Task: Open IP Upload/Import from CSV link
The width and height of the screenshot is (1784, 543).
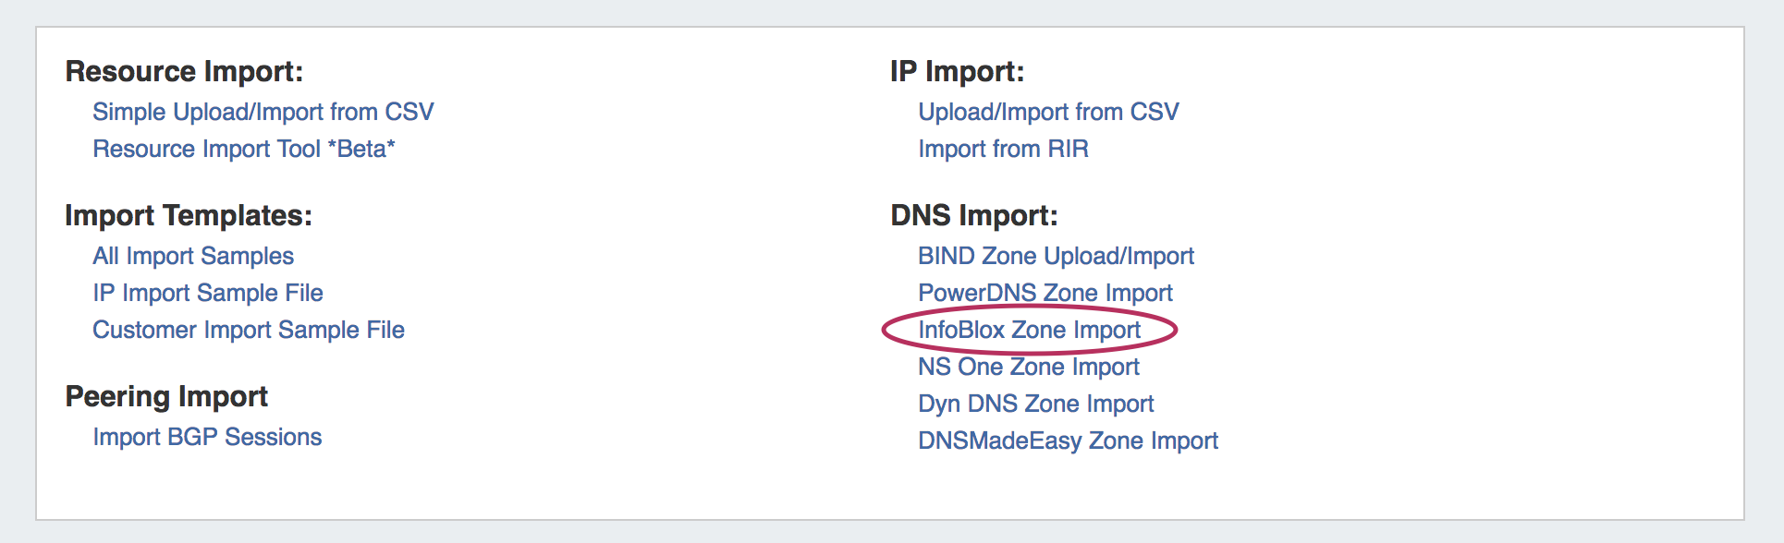Action: pos(1048,112)
